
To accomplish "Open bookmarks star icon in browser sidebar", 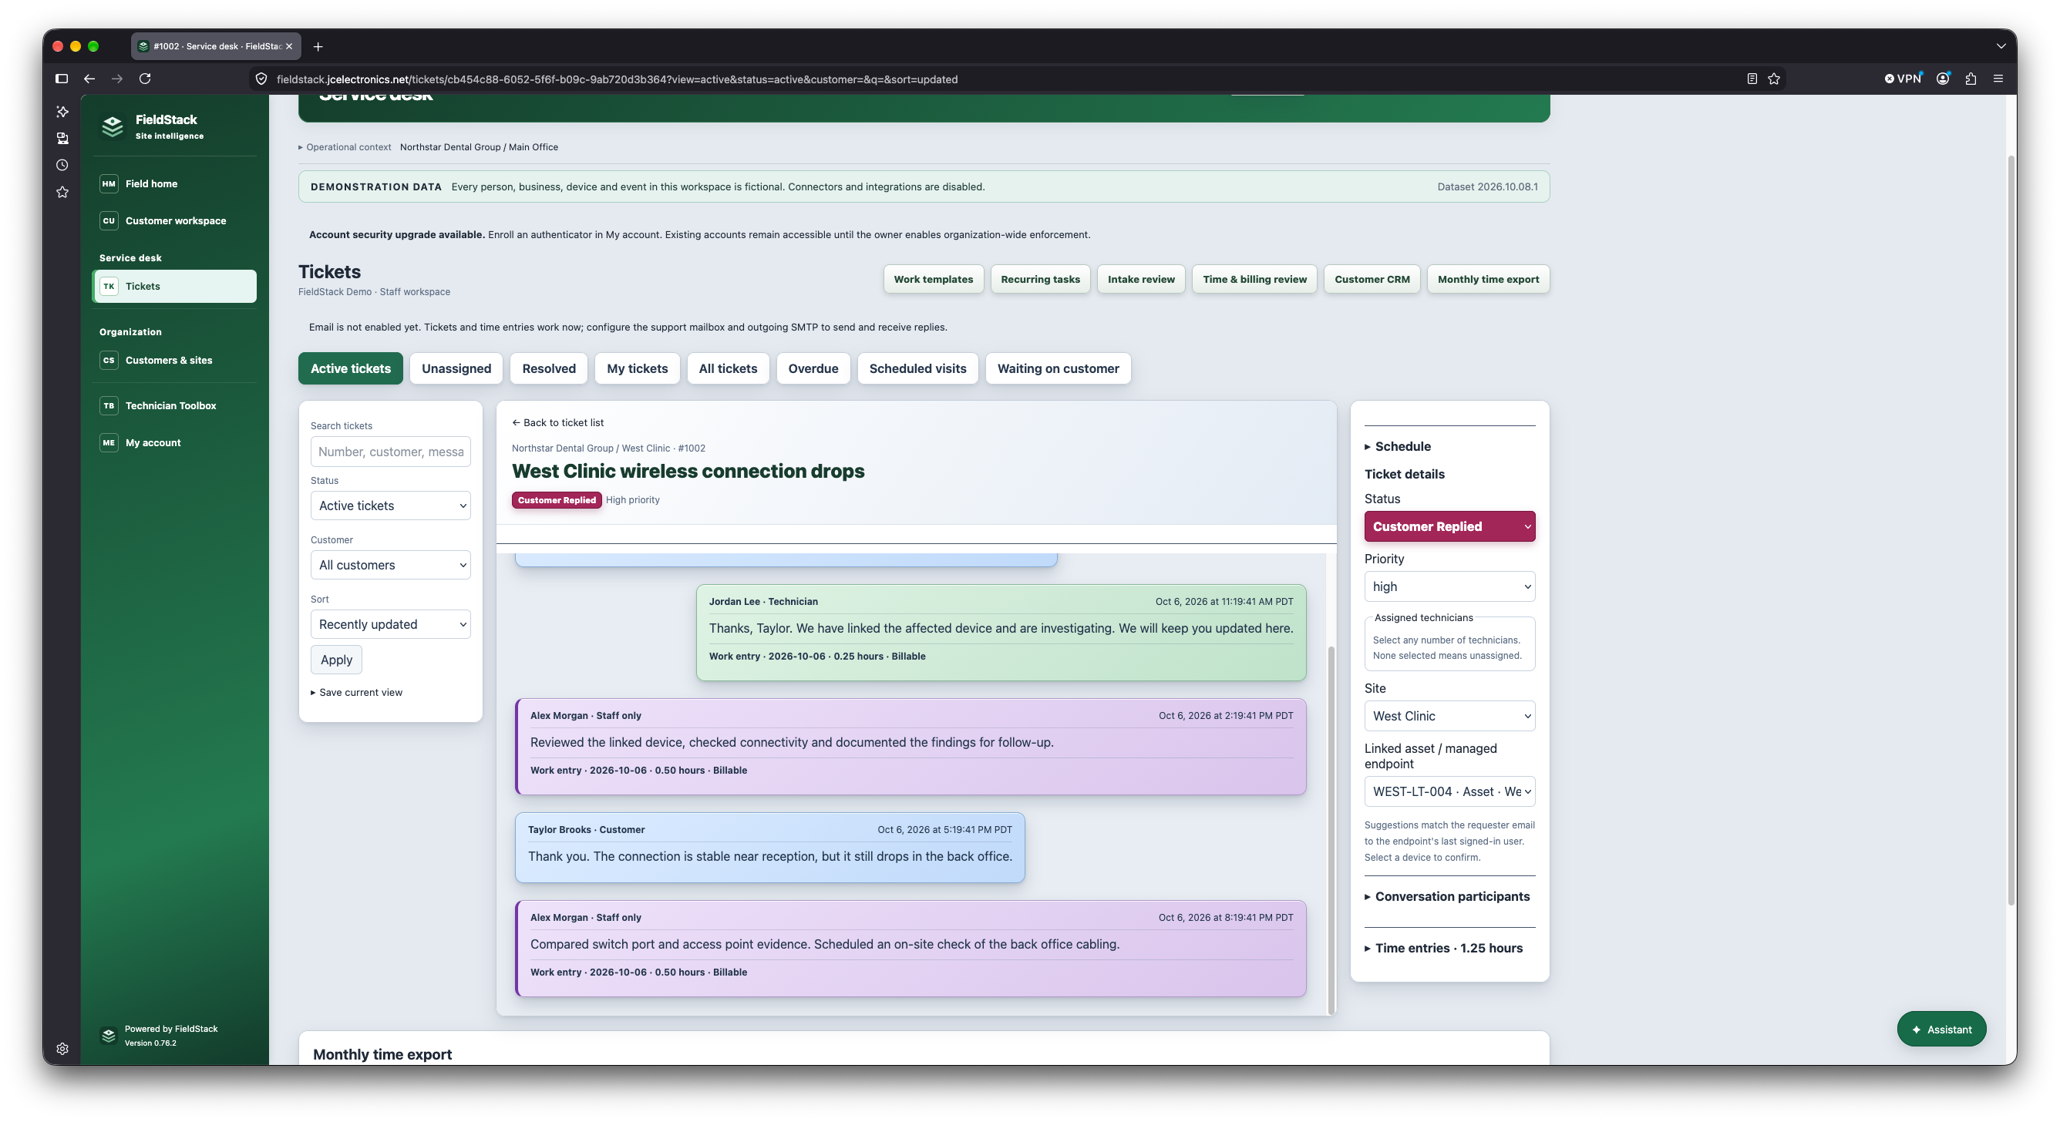I will pos(62,192).
